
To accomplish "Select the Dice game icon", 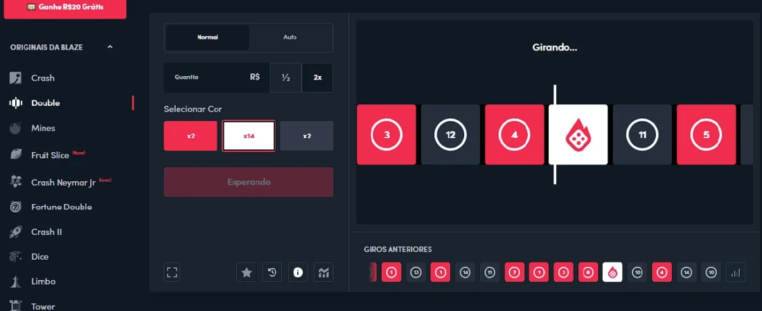I will pos(15,256).
